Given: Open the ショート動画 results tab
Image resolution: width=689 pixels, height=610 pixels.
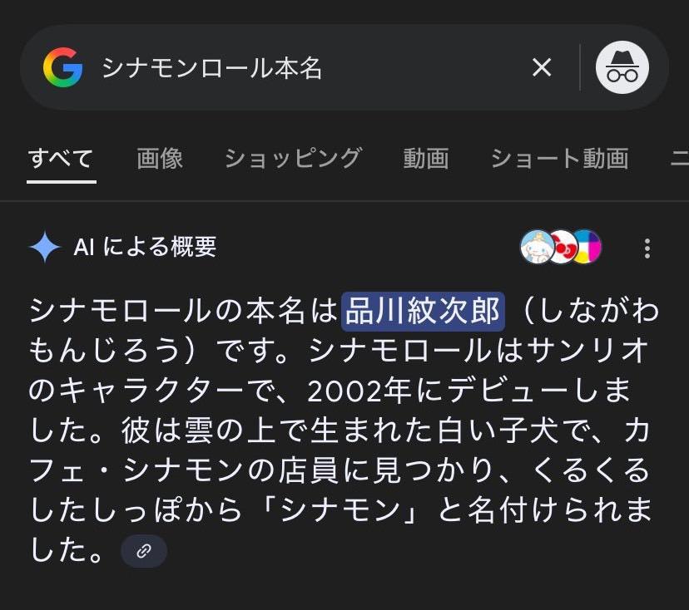Looking at the screenshot, I should point(562,158).
